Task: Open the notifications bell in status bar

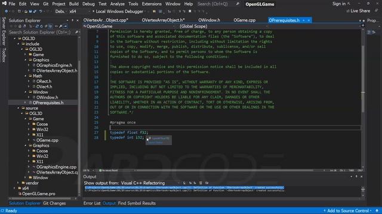Action: pyautogui.click(x=377, y=210)
